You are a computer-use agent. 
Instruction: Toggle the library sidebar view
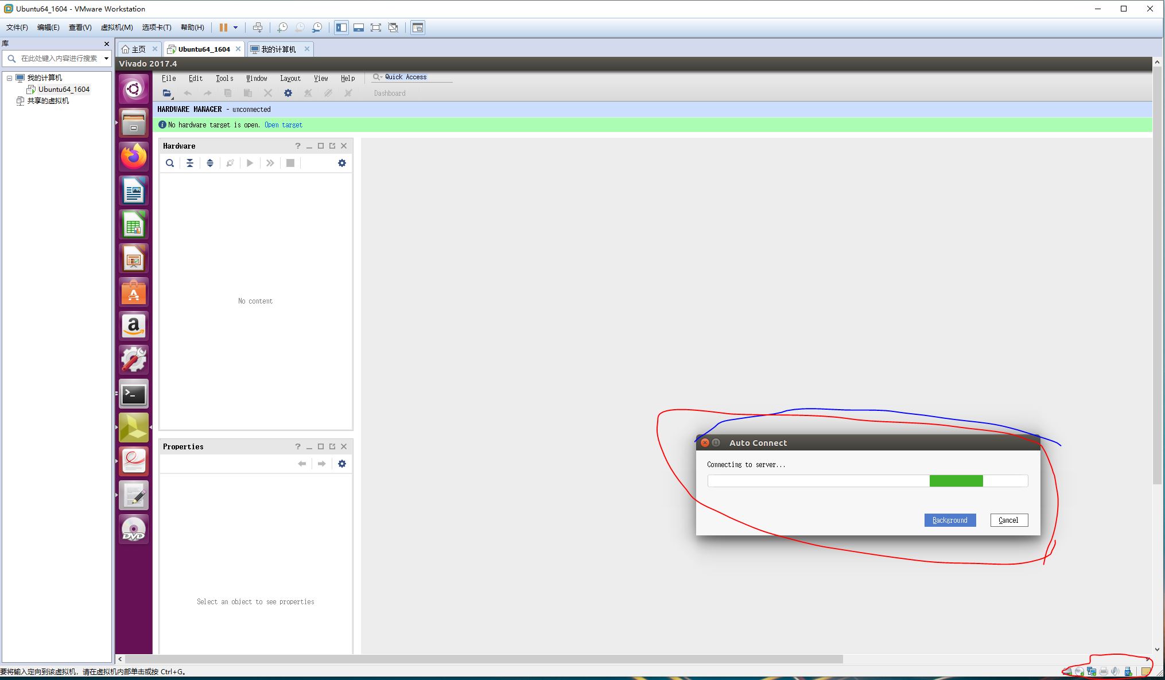click(x=341, y=28)
